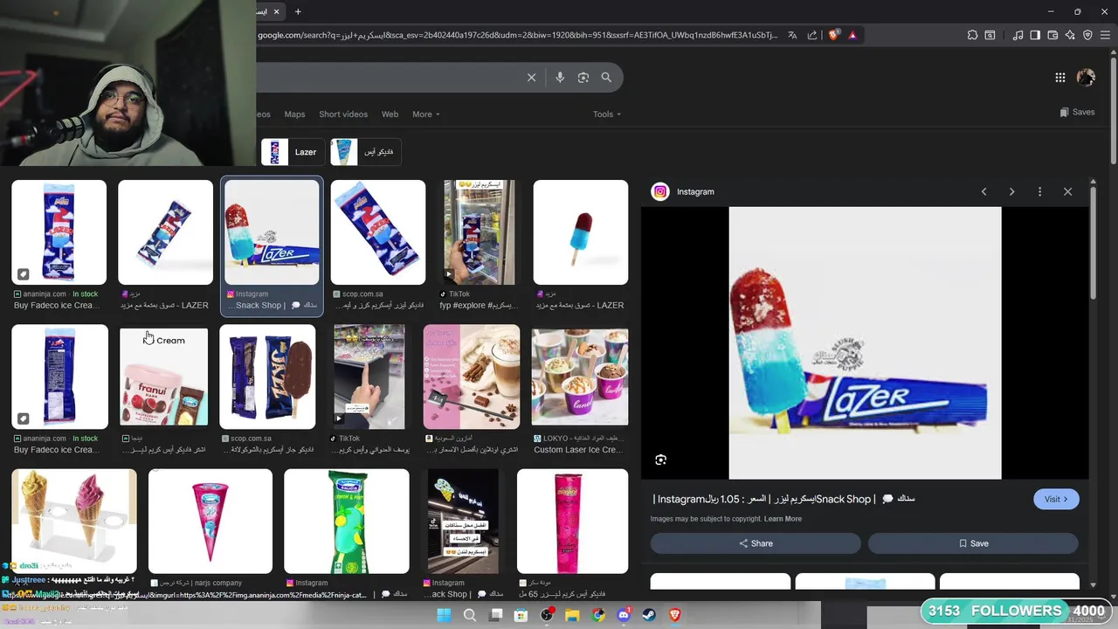Image resolution: width=1118 pixels, height=629 pixels.
Task: Click the large Lazer popsicle preview image
Action: 865,342
